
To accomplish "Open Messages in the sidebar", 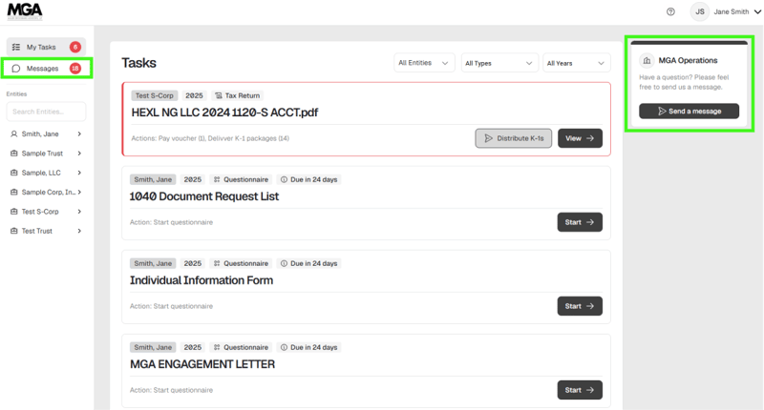I will [x=42, y=69].
